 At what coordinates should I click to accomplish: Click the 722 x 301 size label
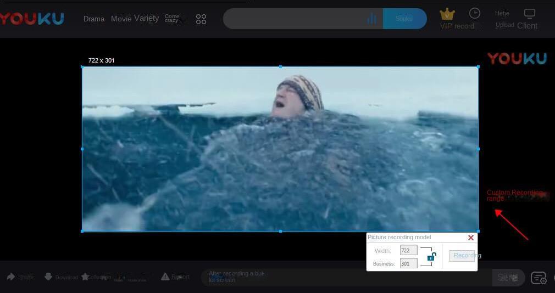point(101,60)
